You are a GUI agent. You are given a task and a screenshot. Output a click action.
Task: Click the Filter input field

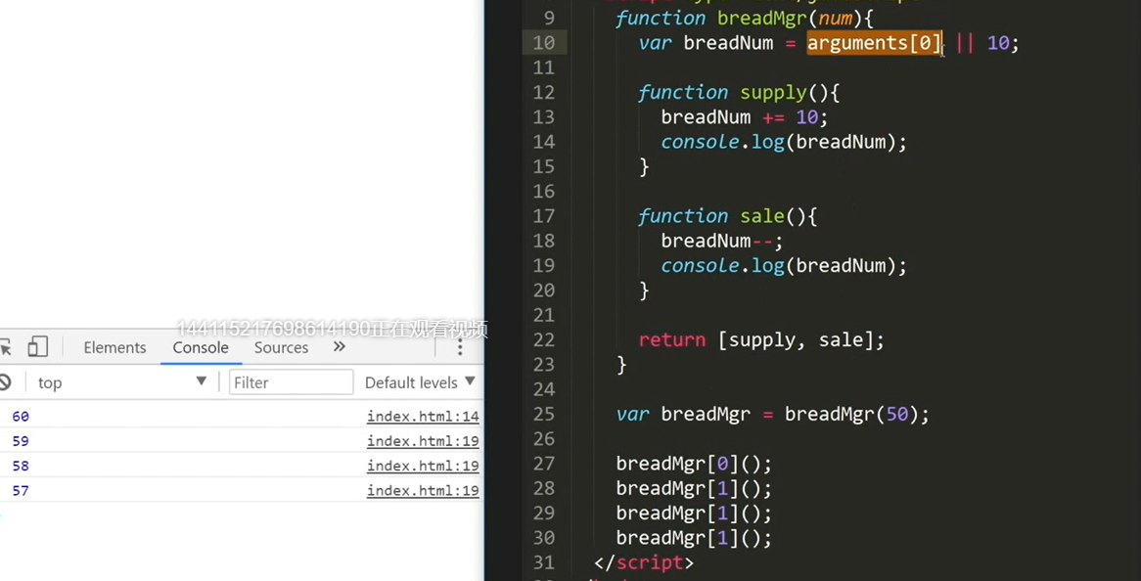(x=291, y=382)
